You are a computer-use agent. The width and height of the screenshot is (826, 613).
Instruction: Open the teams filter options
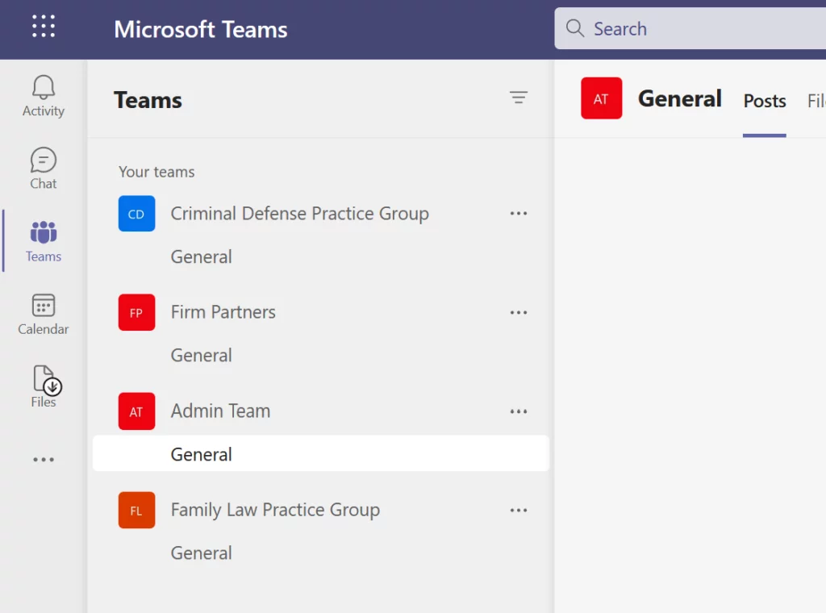pos(519,97)
